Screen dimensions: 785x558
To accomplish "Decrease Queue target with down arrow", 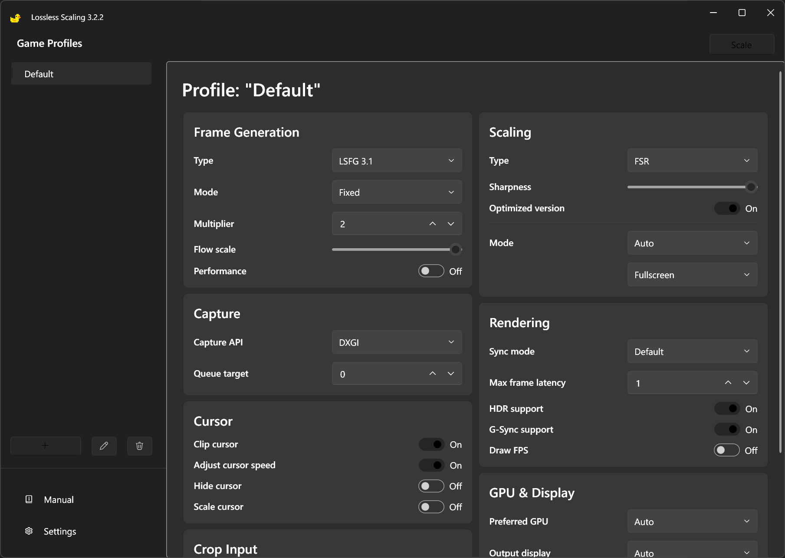I will (x=451, y=374).
